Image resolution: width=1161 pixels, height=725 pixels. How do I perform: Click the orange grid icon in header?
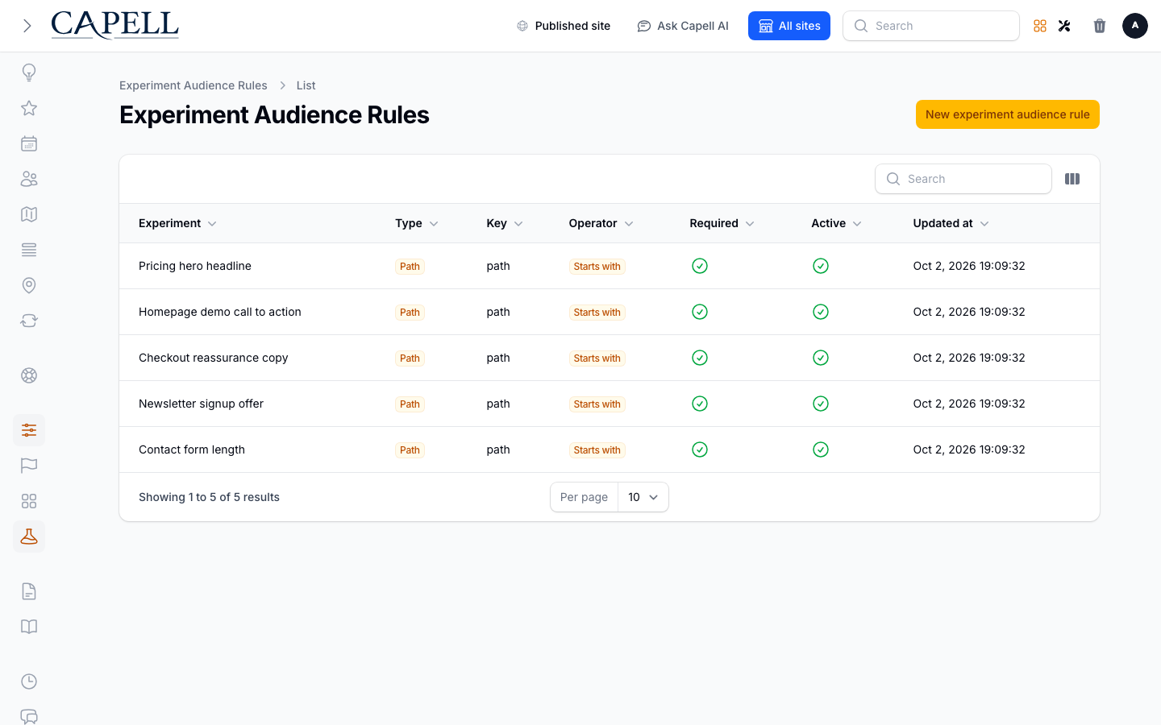click(x=1040, y=26)
